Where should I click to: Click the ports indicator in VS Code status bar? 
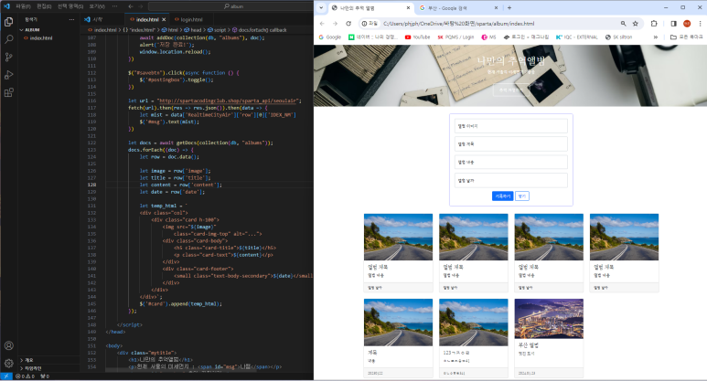coord(45,376)
